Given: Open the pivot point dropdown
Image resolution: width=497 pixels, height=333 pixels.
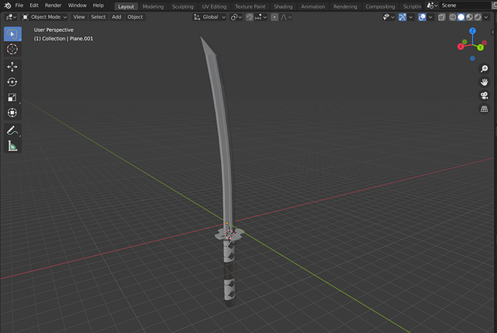Looking at the screenshot, I should click(x=236, y=17).
